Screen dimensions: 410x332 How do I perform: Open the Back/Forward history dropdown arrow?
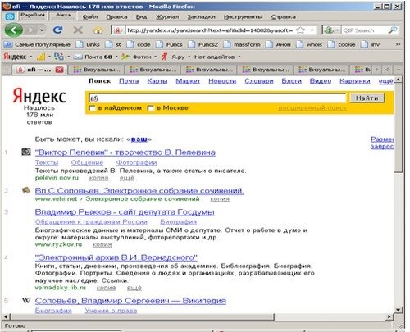[x=42, y=30]
